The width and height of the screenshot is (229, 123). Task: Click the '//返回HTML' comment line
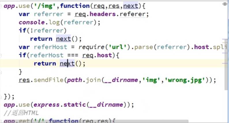pyautogui.click(x=21, y=113)
